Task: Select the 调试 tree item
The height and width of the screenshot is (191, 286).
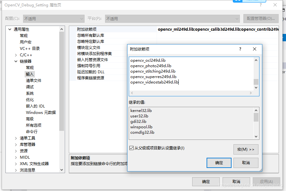Action: point(30,87)
